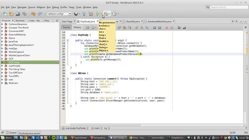Click the shift line right icon

pyautogui.click(x=160, y=28)
